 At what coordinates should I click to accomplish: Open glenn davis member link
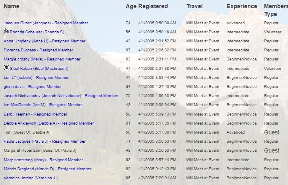(32, 87)
